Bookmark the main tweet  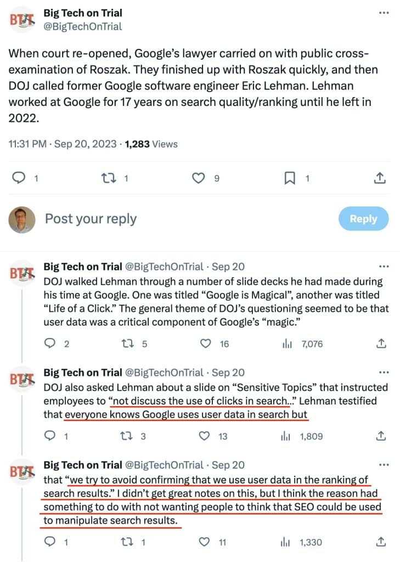pos(290,178)
